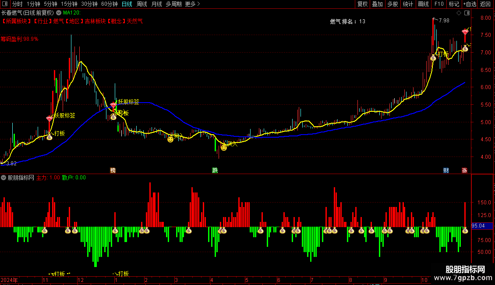Click the red diamond beside first 妖股标签
This screenshot has width=495, height=285.
point(49,119)
